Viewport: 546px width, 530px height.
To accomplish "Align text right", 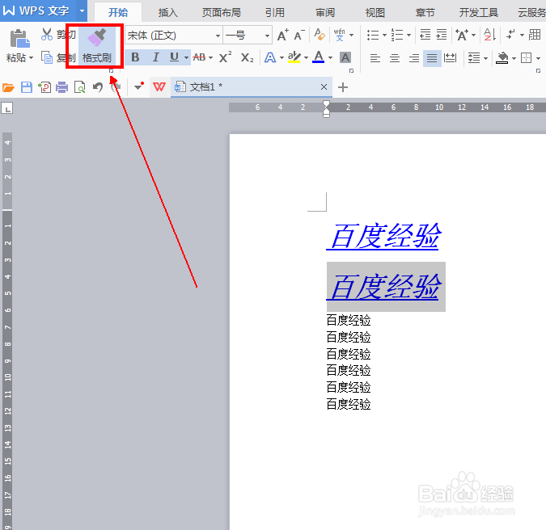I will point(413,57).
